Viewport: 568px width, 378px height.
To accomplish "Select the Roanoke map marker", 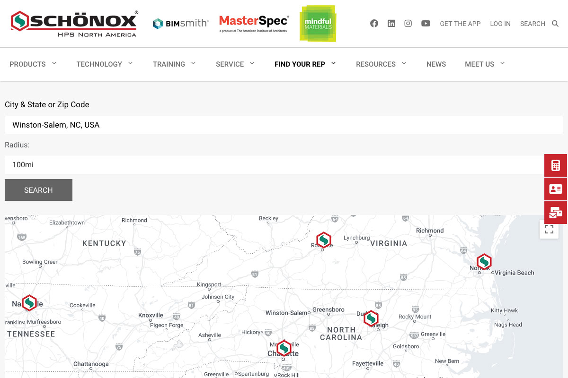I will [323, 240].
